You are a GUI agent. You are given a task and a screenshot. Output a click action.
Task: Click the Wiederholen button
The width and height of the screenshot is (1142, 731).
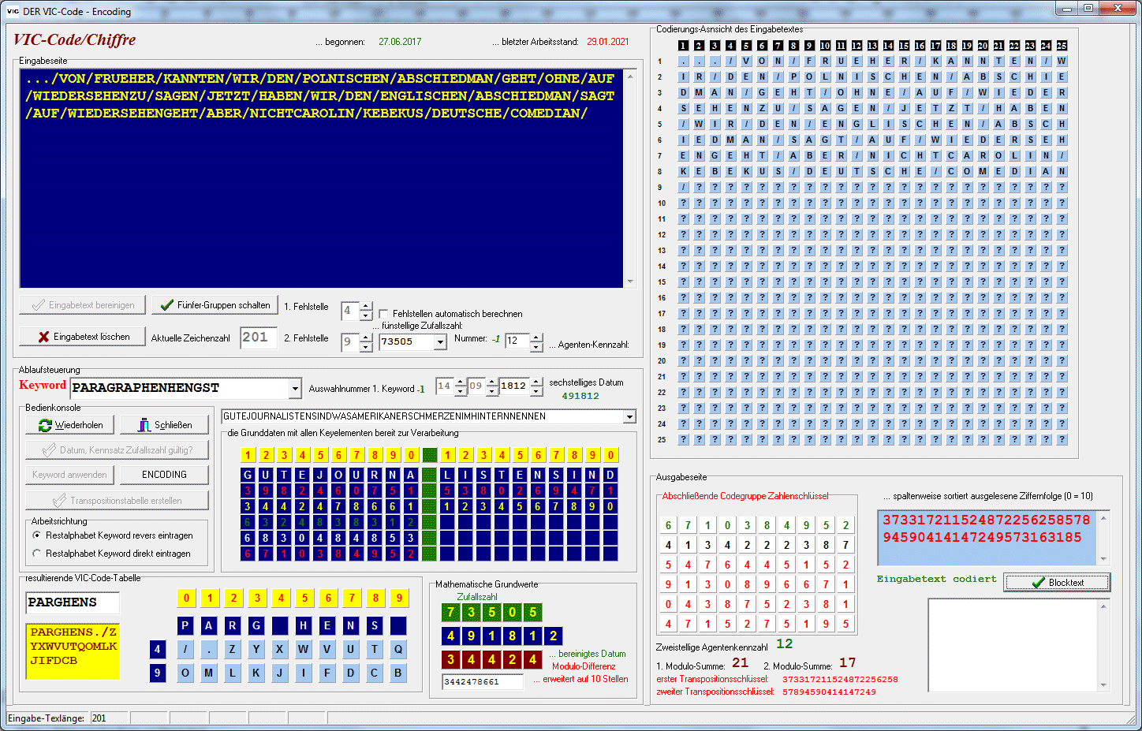(70, 425)
